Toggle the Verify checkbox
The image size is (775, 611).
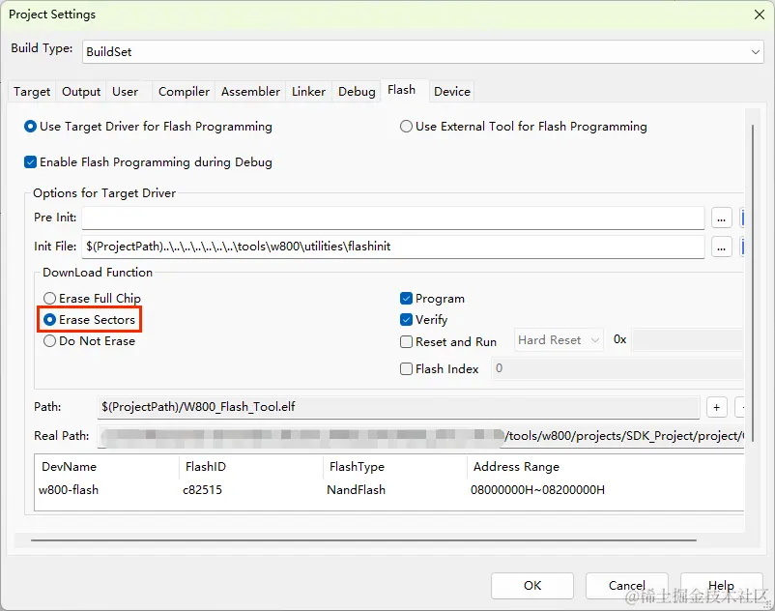pyautogui.click(x=424, y=320)
